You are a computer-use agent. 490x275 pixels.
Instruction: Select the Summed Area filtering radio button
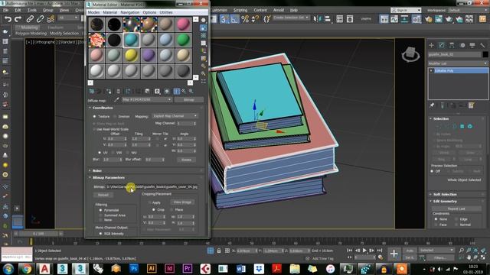[100, 215]
